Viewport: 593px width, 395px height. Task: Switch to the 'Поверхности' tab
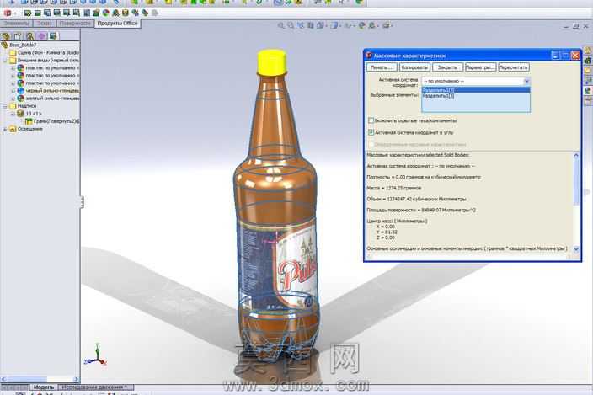[75, 24]
